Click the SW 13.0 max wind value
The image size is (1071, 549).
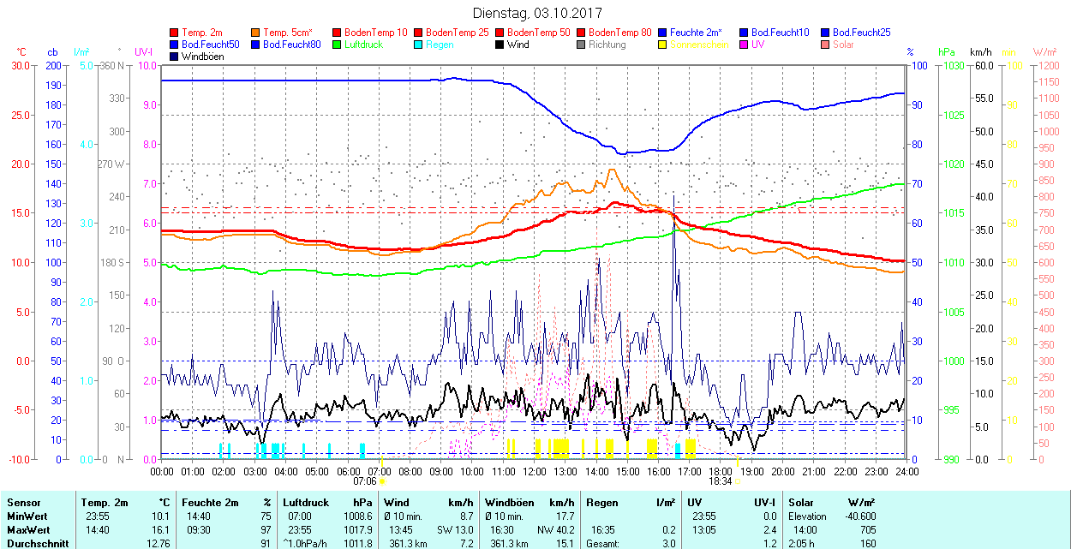point(455,530)
